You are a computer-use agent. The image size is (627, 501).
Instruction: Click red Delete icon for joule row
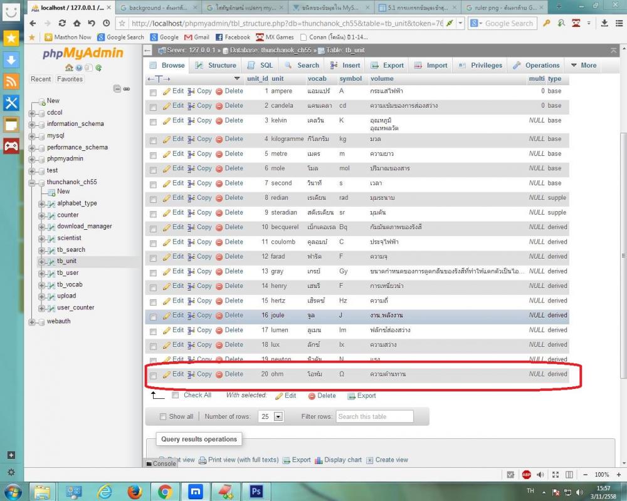(x=219, y=316)
